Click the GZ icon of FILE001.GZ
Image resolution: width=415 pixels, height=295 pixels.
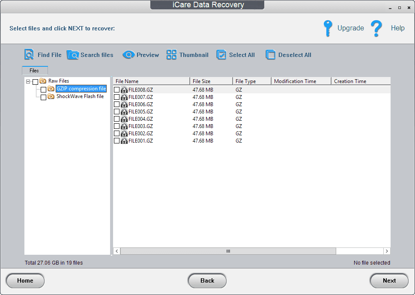click(124, 141)
